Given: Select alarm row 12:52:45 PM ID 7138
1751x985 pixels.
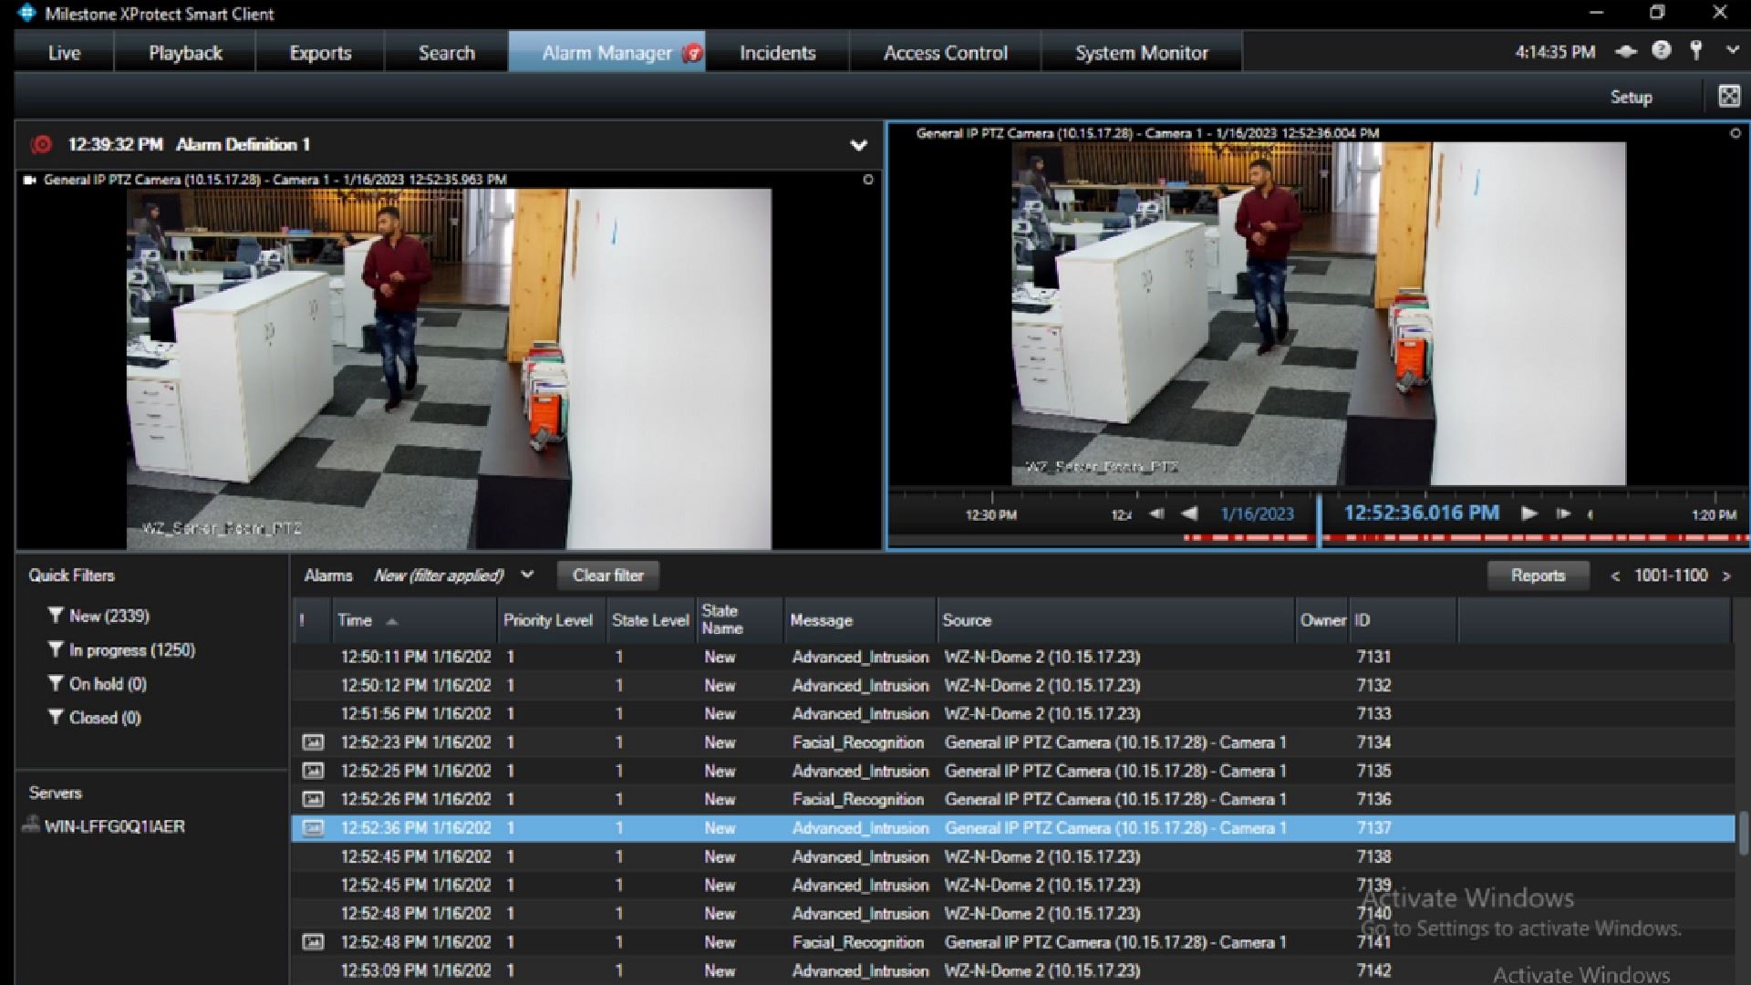Looking at the screenshot, I should [1012, 856].
